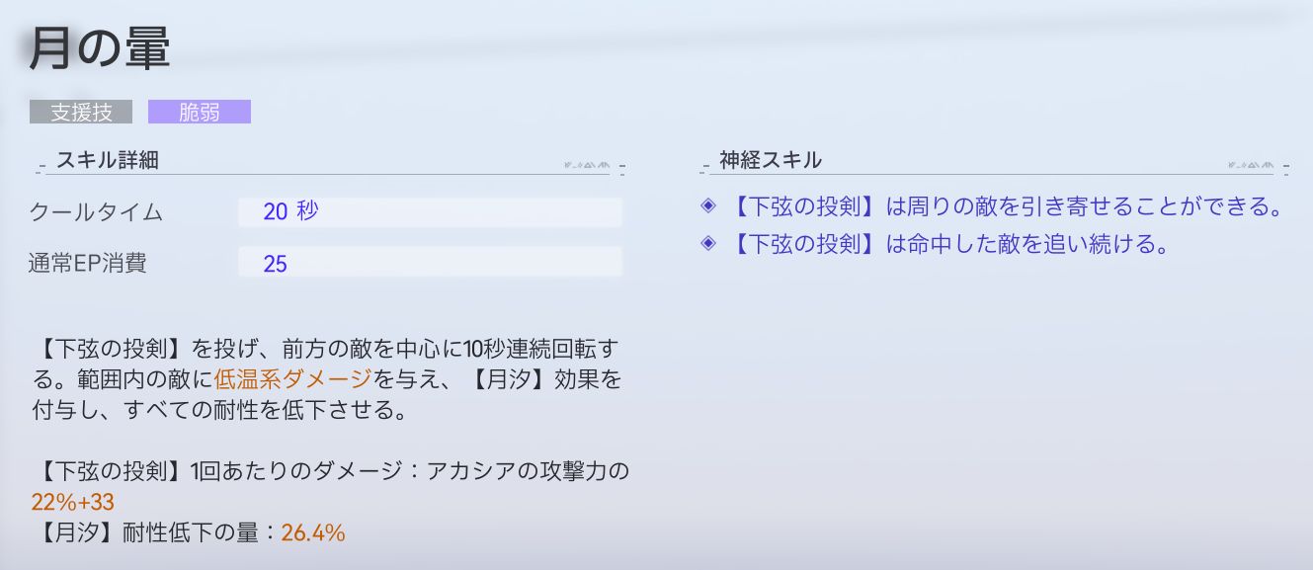This screenshot has height=570, width=1313.
Task: Select the purple 脆弱 tag
Action: tap(200, 113)
